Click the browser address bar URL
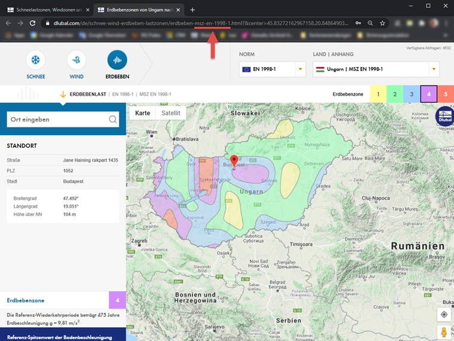The image size is (454, 341). coord(201,23)
